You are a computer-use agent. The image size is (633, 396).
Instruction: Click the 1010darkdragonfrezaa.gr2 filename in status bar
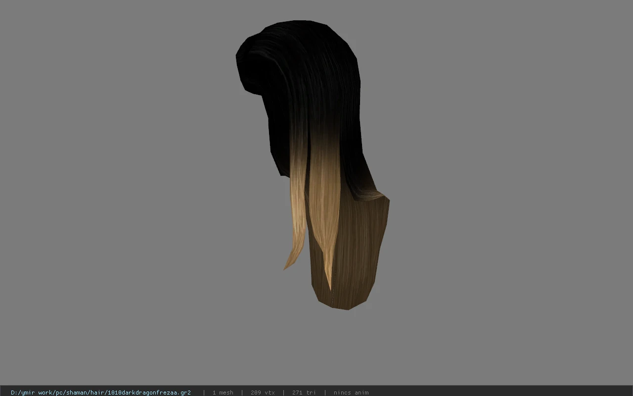coord(149,393)
